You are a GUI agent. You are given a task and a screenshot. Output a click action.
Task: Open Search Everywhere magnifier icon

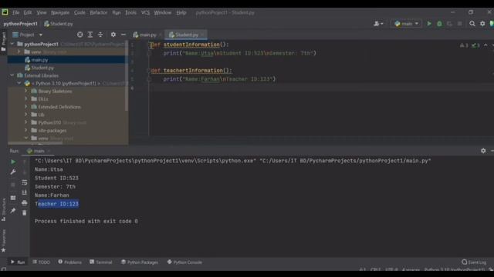pos(472,24)
